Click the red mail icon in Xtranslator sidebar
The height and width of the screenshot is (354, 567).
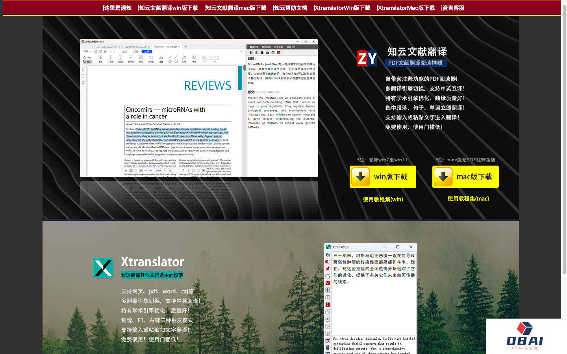(x=328, y=283)
